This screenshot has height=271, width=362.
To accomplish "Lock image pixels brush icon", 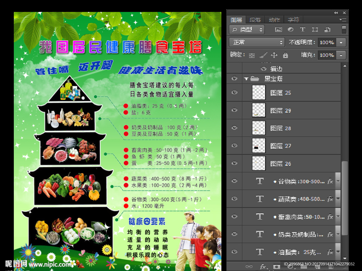I will (263, 55).
